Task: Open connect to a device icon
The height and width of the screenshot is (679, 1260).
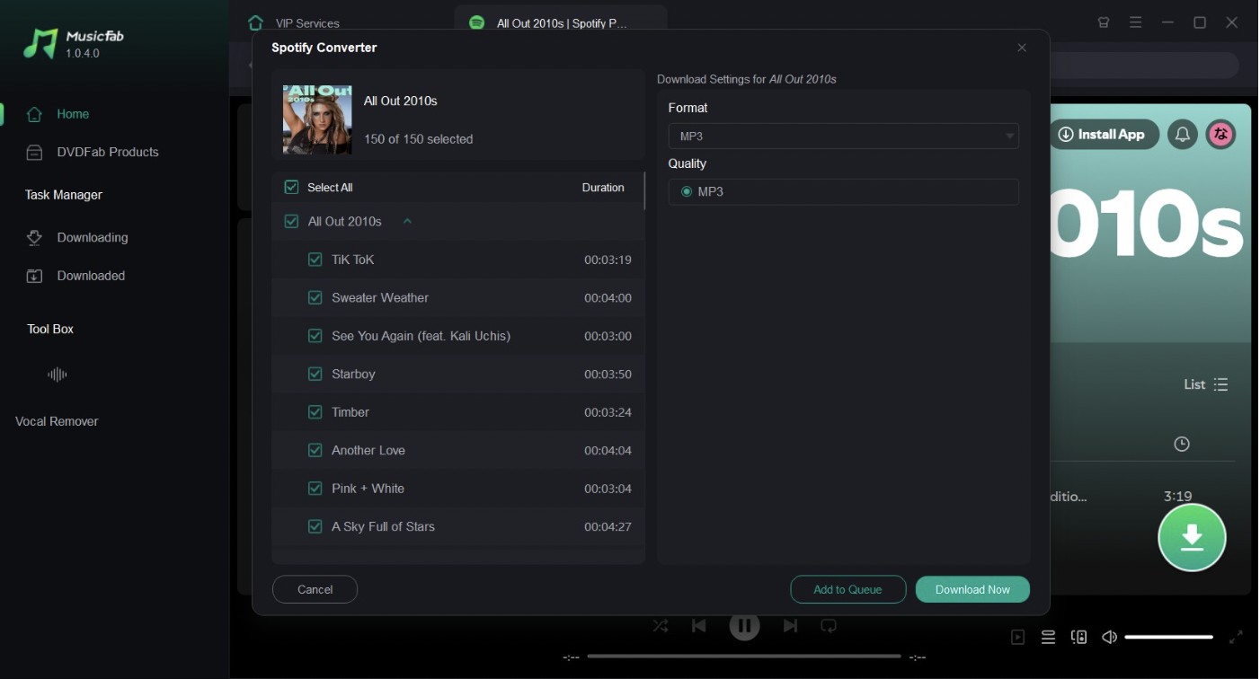Action: click(x=1079, y=637)
